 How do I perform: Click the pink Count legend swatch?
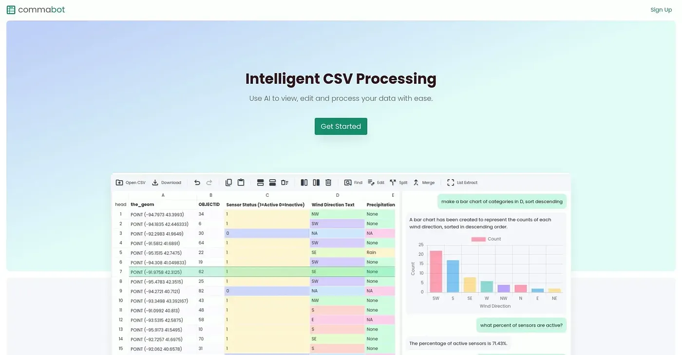click(x=478, y=239)
